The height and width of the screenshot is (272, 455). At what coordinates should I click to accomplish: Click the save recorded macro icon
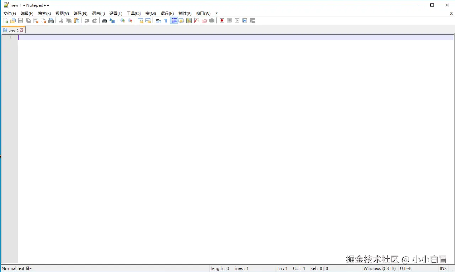(x=253, y=21)
